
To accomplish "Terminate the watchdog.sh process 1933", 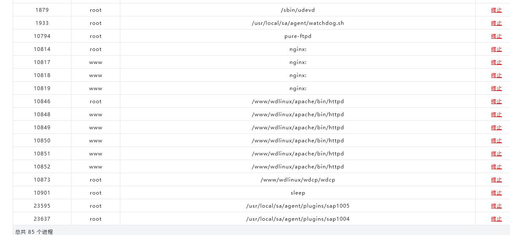I will [x=496, y=23].
